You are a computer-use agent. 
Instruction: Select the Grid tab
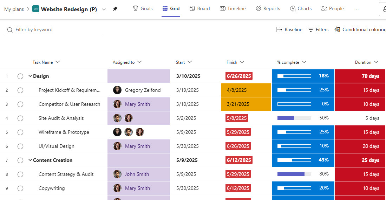tap(171, 9)
